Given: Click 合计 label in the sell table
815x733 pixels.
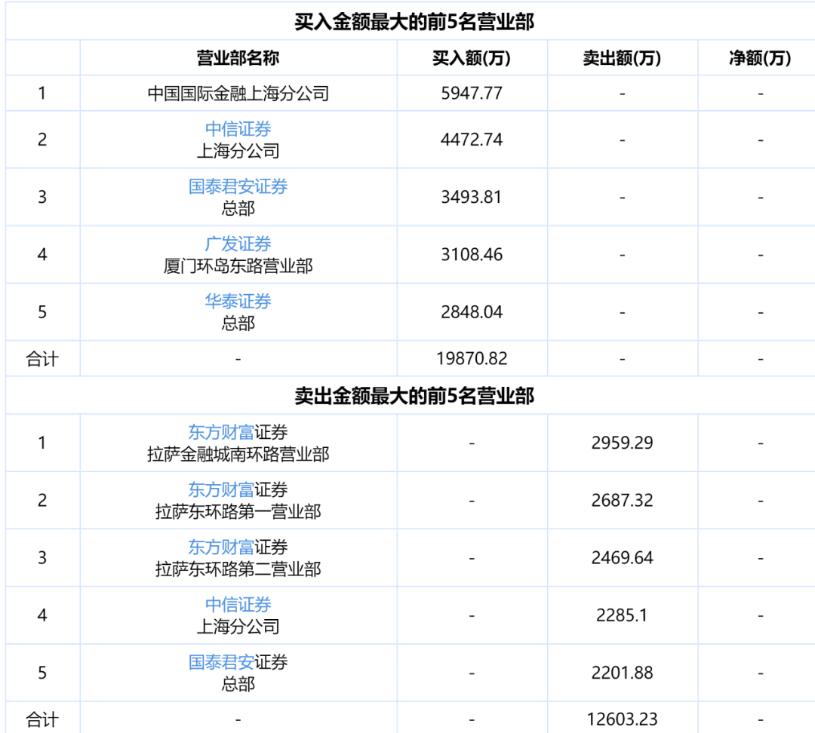Looking at the screenshot, I should point(42,719).
